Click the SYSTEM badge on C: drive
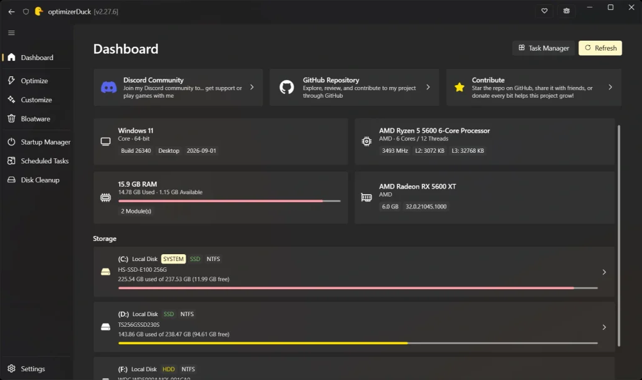The image size is (642, 380). 173,259
